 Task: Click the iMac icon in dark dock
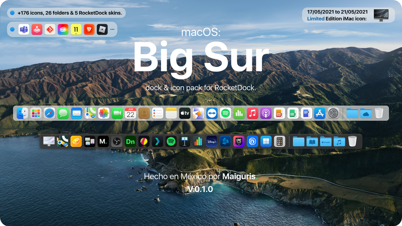pyautogui.click(x=49, y=141)
